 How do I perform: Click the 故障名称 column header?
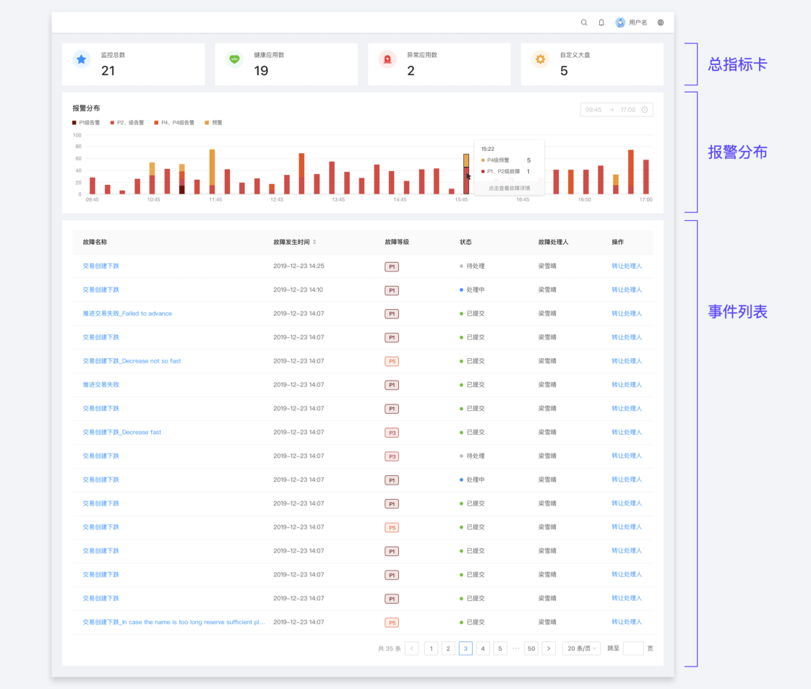(95, 242)
